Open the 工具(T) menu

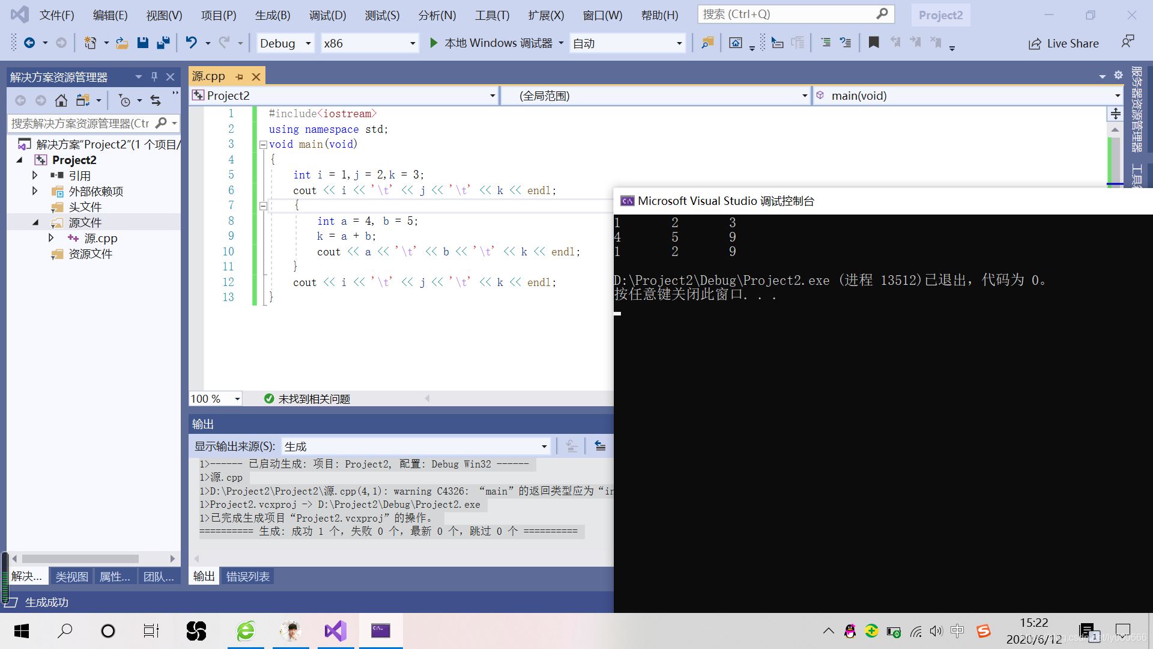click(x=492, y=15)
